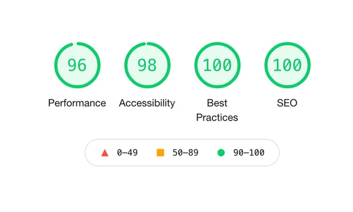Select the Best Practices label
This screenshot has width=353, height=212.
click(217, 110)
